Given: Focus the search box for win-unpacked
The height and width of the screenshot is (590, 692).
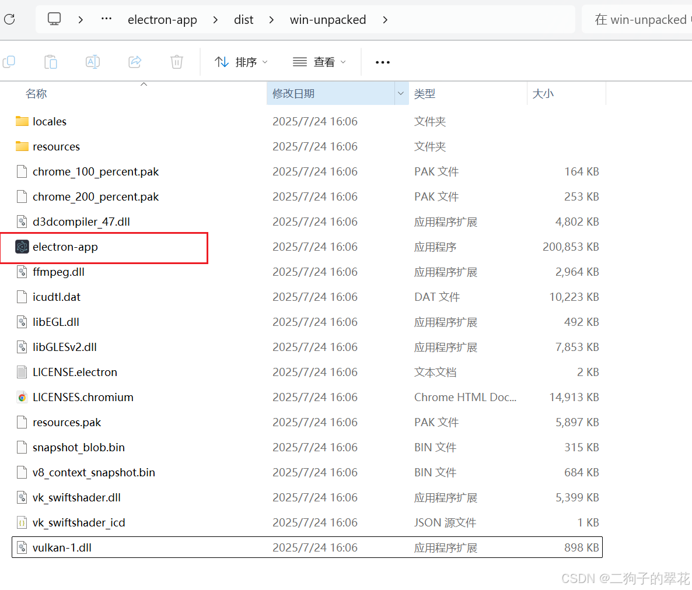Looking at the screenshot, I should (637, 19).
